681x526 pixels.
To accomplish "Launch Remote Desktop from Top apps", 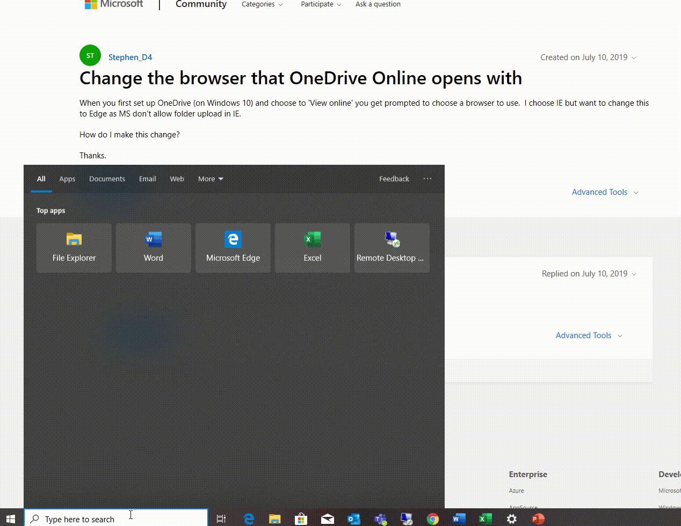I will (392, 247).
